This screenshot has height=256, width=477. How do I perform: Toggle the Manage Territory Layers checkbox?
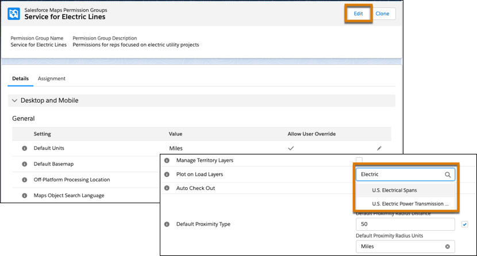click(359, 160)
